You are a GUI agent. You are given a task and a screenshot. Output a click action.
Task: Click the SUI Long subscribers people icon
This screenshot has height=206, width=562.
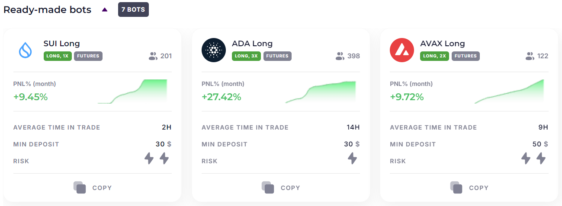153,56
